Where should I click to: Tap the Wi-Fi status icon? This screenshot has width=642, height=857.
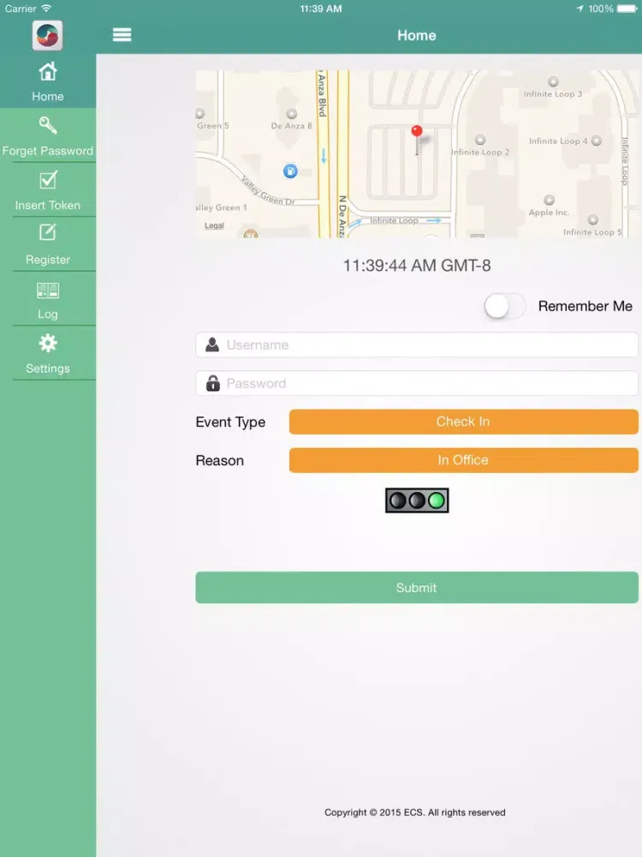(x=46, y=9)
